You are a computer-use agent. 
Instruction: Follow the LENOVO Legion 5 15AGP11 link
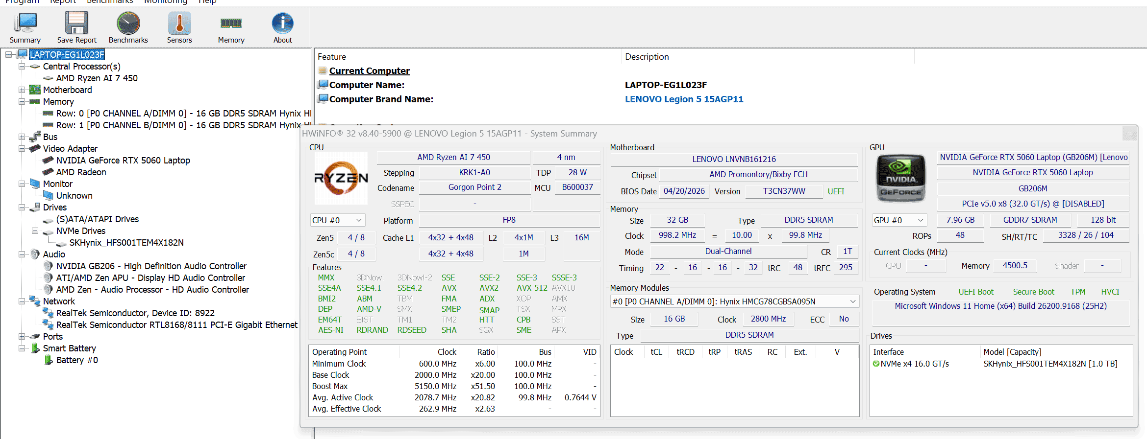[x=684, y=99]
